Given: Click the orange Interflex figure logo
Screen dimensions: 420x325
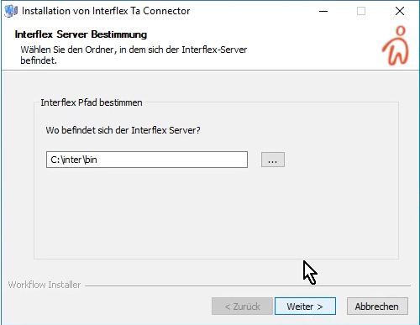Looking at the screenshot, I should (x=396, y=45).
